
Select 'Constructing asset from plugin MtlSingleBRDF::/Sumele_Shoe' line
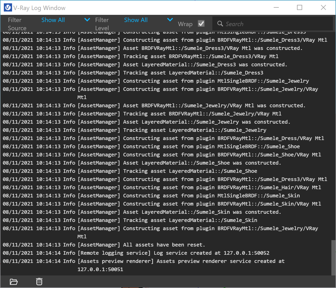(x=151, y=146)
